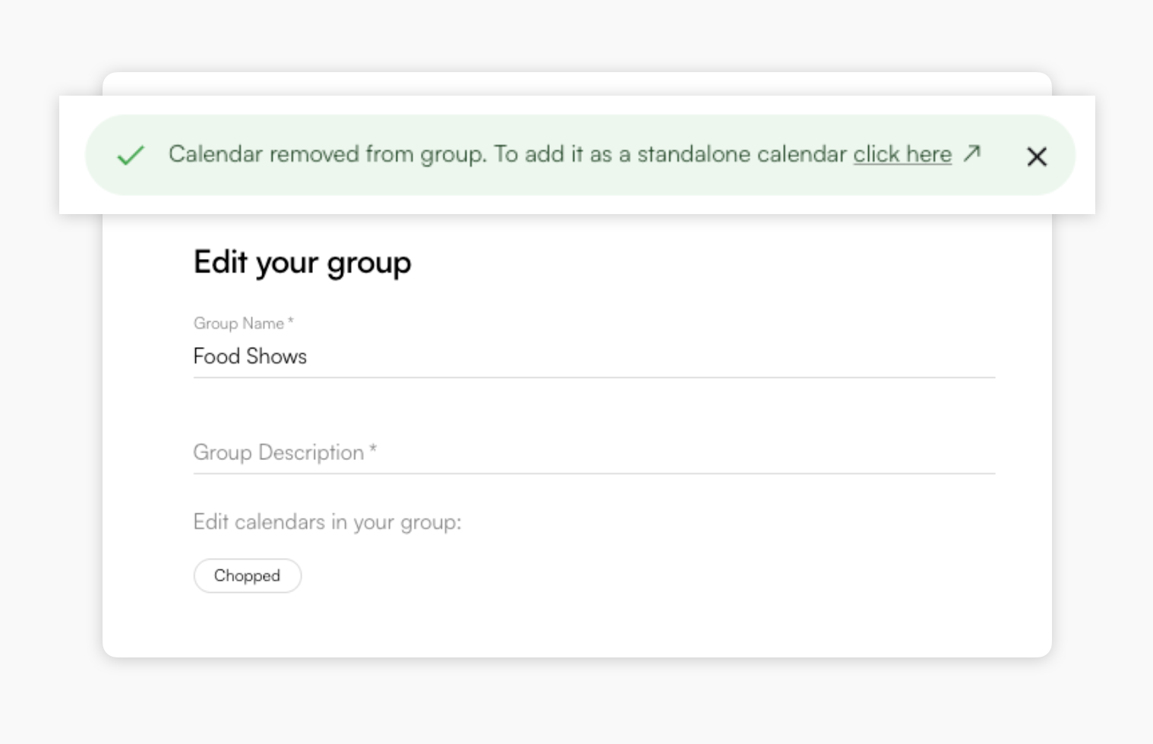
Task: Click the empty right end of Group Name field
Action: click(911, 356)
